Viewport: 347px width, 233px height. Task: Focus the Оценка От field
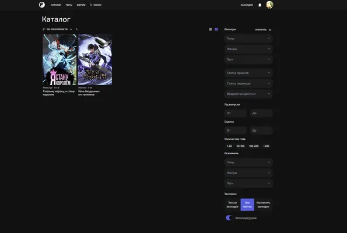coord(236,130)
